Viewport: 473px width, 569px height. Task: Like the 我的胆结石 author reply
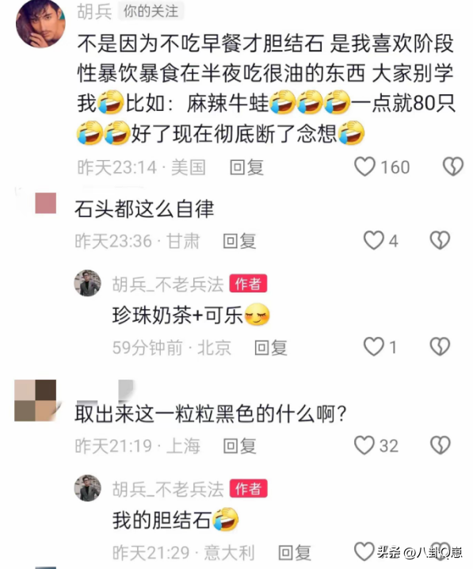pyautogui.click(x=364, y=552)
